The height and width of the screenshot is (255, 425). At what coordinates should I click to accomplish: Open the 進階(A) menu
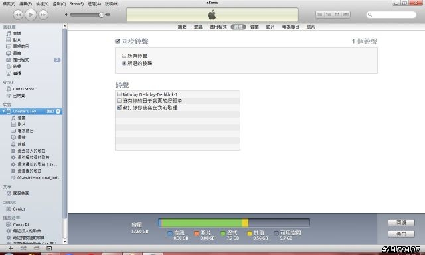pos(94,4)
